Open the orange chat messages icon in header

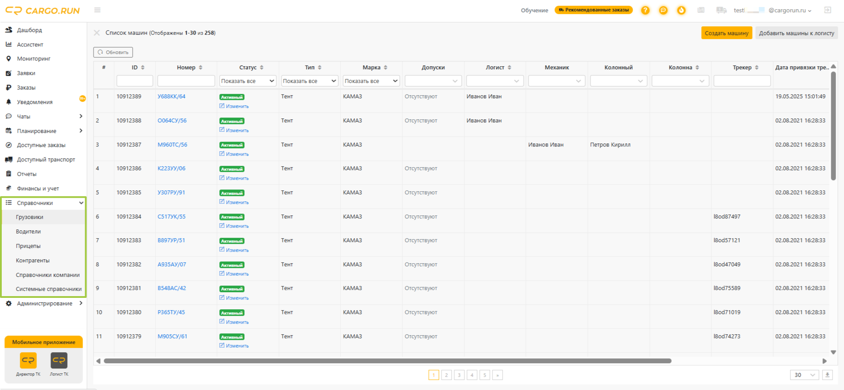[663, 10]
